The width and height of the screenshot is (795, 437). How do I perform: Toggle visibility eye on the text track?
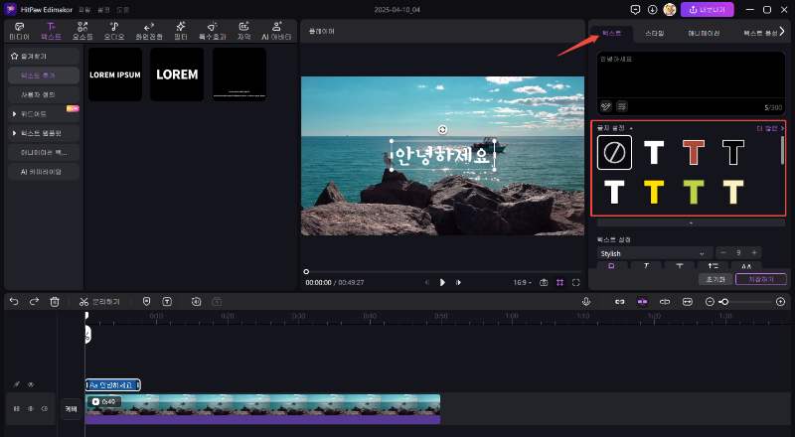[x=31, y=384]
